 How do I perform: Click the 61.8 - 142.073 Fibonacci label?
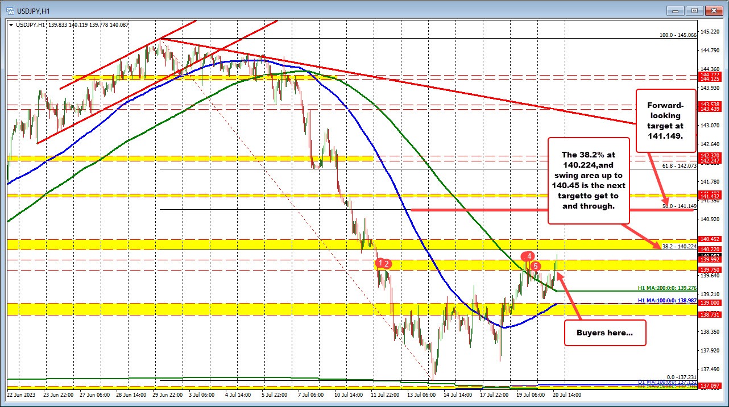pos(680,165)
